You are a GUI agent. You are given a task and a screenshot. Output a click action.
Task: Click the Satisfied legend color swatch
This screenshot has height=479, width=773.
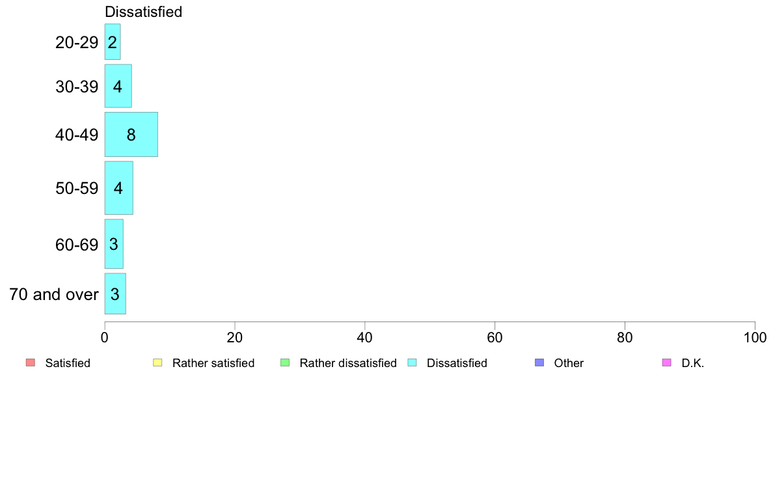point(30,363)
